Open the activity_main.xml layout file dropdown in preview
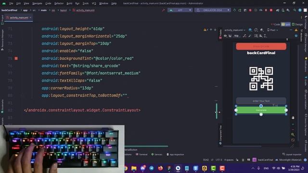Image resolution: width=308 pixels, height=173 pixels. pos(235,30)
